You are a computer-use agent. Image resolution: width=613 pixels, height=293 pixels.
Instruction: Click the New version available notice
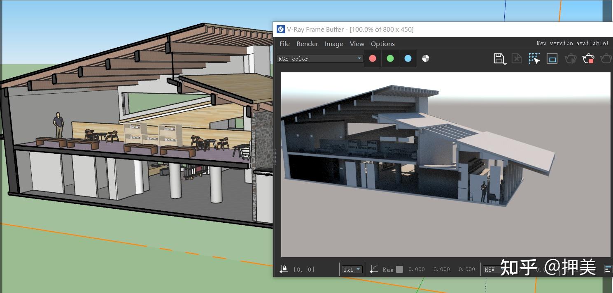coord(572,43)
